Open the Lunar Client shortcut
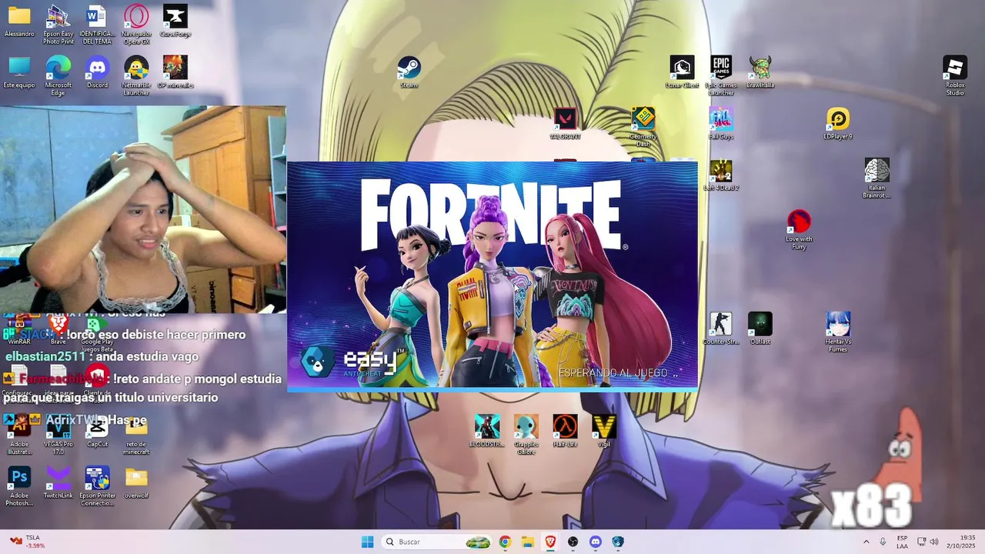This screenshot has width=985, height=554. (x=682, y=72)
